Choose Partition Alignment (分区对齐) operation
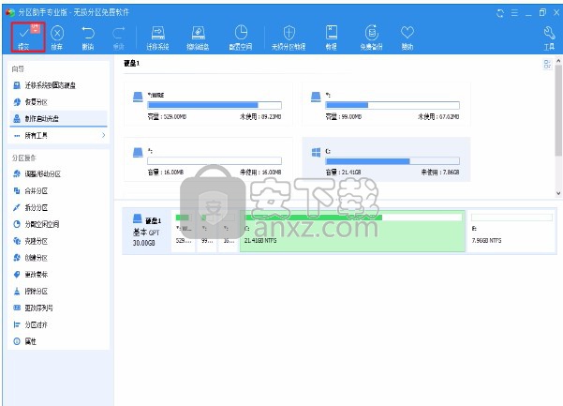The height and width of the screenshot is (406, 563). pos(59,324)
